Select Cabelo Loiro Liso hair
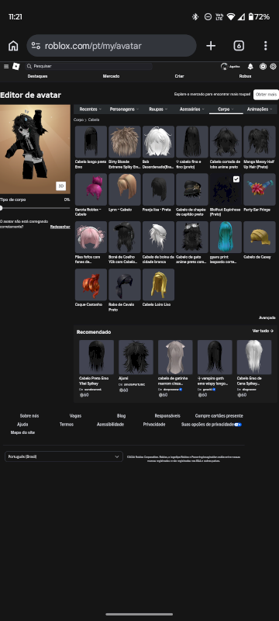The height and width of the screenshot is (621, 279). [x=158, y=284]
